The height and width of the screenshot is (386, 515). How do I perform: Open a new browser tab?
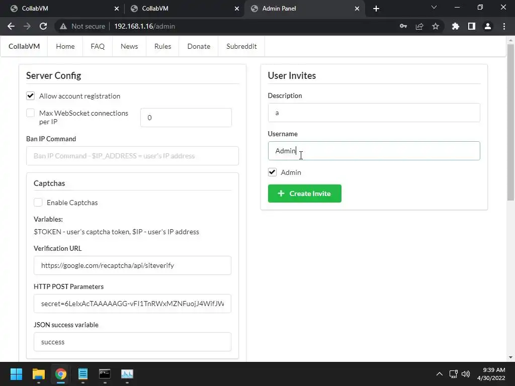pyautogui.click(x=376, y=9)
